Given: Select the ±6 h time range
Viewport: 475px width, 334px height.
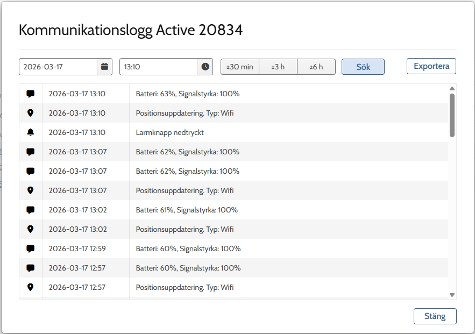Looking at the screenshot, I should tap(316, 67).
